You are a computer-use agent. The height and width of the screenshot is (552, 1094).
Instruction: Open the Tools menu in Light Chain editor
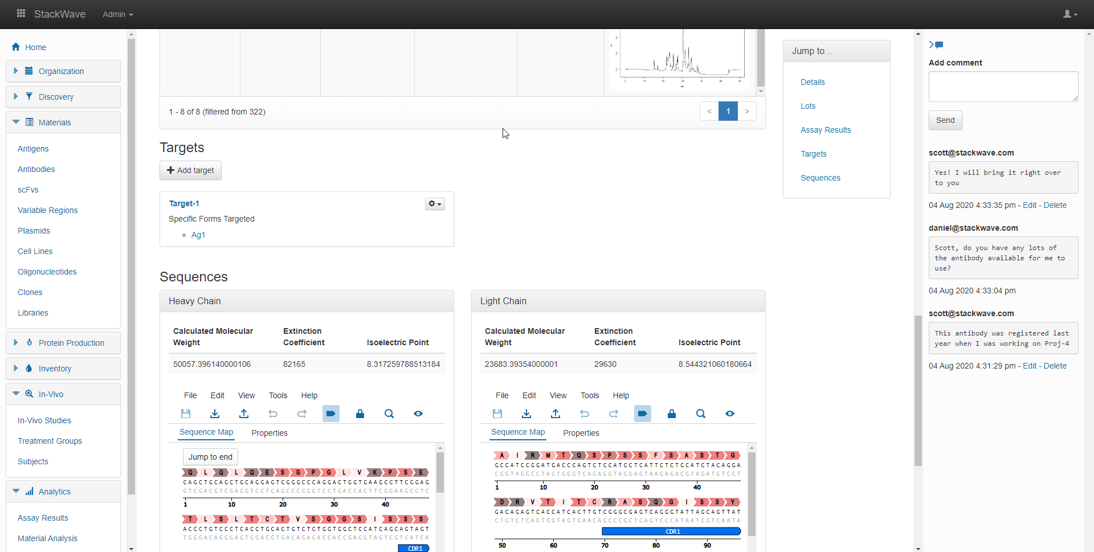coord(590,395)
